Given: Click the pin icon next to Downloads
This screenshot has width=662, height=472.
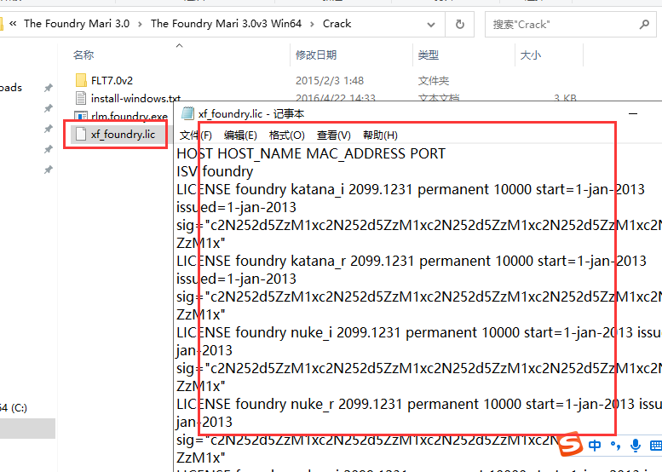Looking at the screenshot, I should (x=48, y=88).
